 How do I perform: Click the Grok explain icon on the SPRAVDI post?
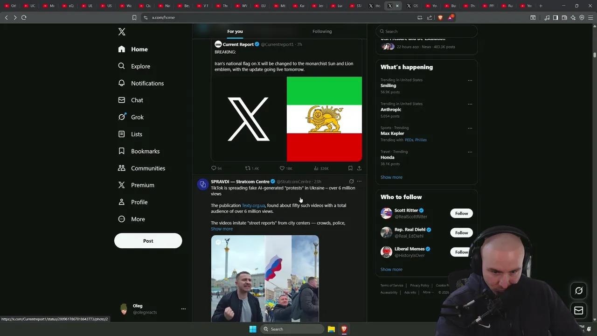click(351, 182)
